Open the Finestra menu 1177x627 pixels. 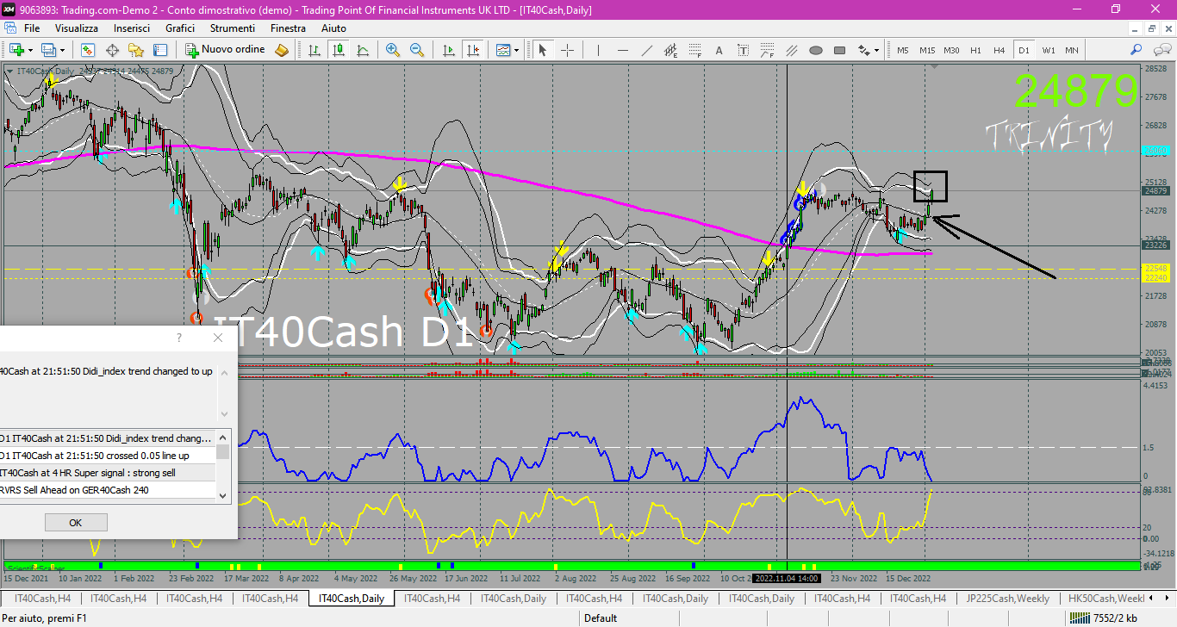[x=288, y=28]
